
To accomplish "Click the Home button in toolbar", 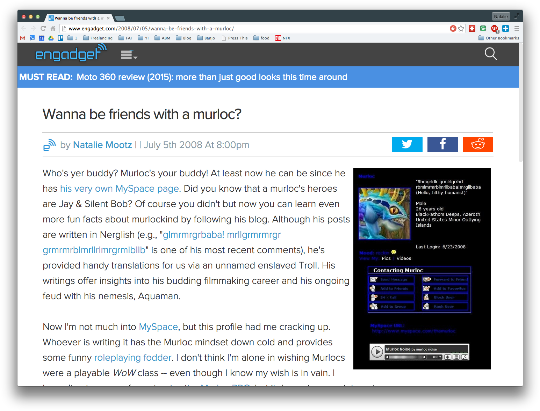I will (x=53, y=29).
